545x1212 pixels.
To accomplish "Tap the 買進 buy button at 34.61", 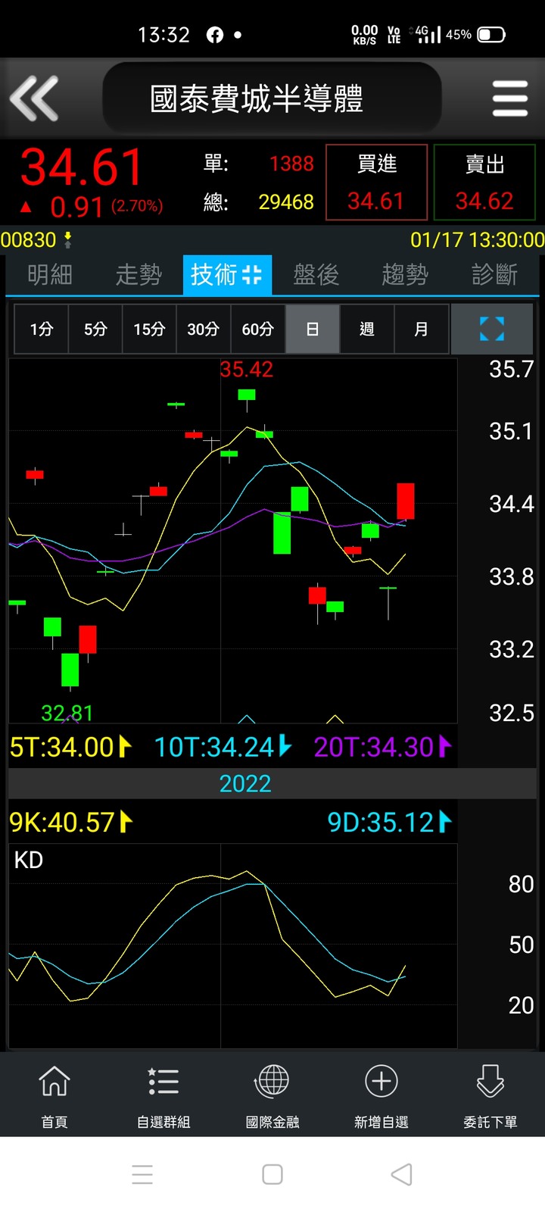I will pyautogui.click(x=376, y=183).
